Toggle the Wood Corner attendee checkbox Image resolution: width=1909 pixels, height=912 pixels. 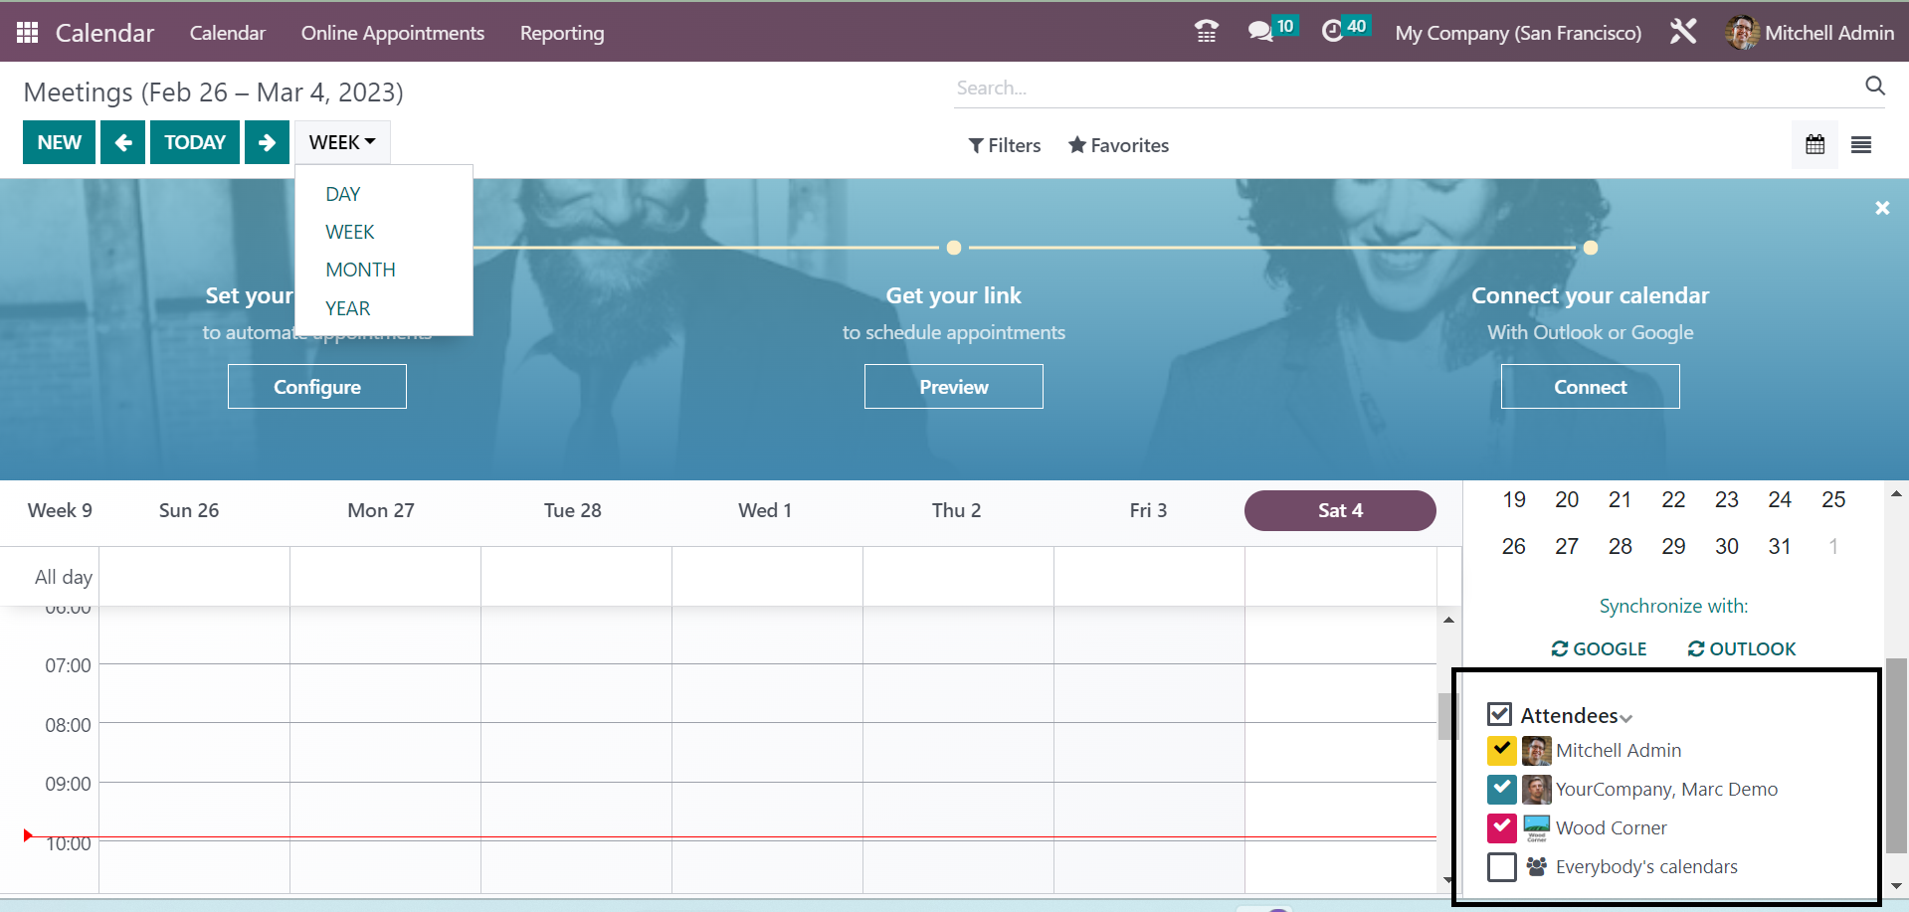tap(1501, 827)
